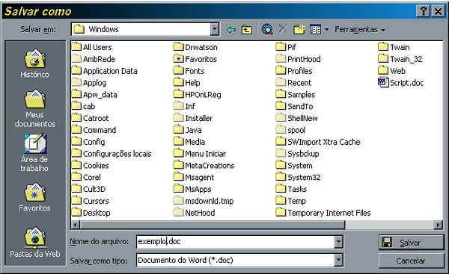Open the Ferramentas menu
449x274 pixels.
pos(360,29)
